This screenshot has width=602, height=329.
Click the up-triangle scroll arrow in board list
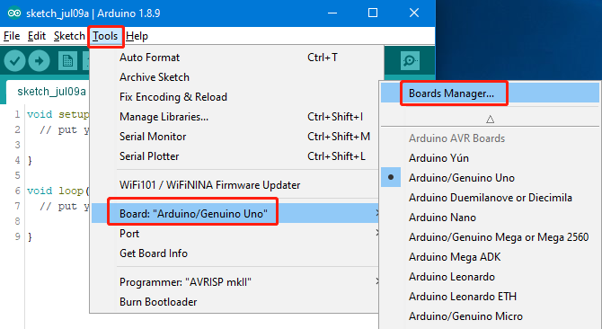490,120
